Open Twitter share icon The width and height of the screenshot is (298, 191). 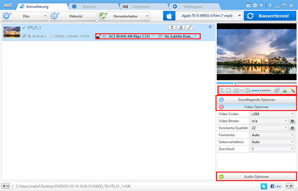264,186
